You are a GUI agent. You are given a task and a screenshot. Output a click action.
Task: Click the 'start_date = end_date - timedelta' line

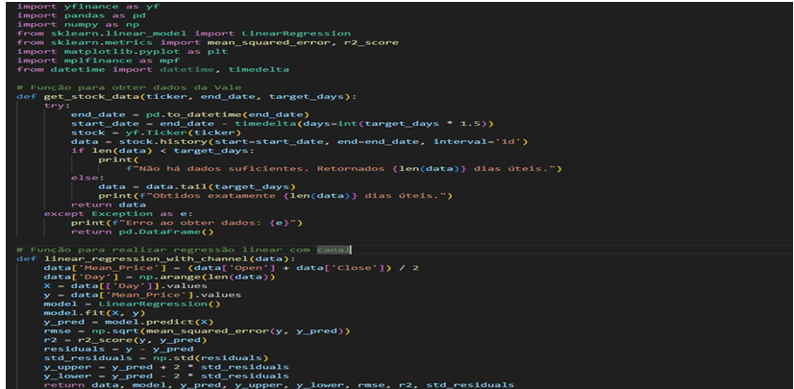point(282,124)
